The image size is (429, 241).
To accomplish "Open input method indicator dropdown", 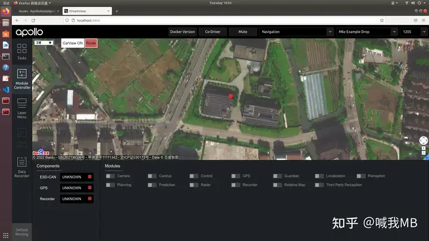I will point(394,3).
